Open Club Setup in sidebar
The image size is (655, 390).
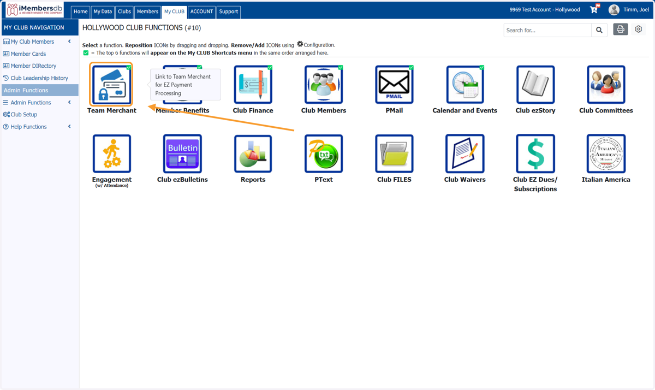point(24,115)
